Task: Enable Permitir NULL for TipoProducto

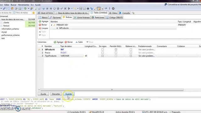Action: [116, 56]
